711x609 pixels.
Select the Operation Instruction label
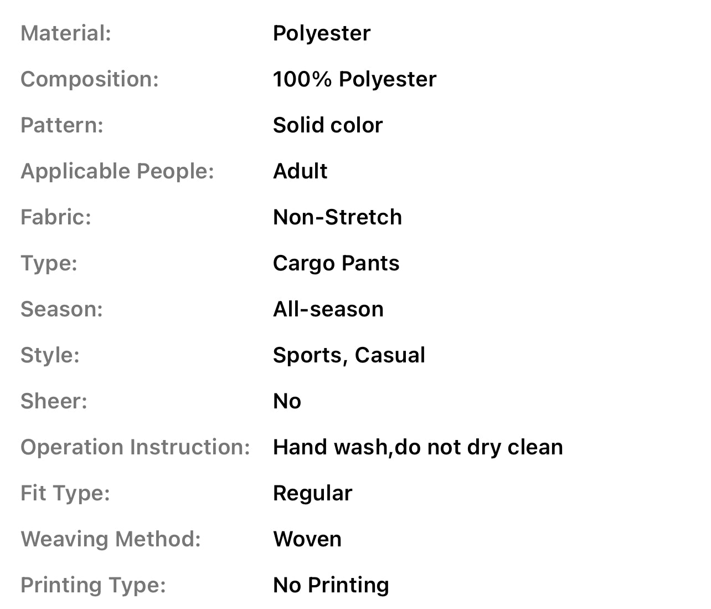click(x=136, y=447)
